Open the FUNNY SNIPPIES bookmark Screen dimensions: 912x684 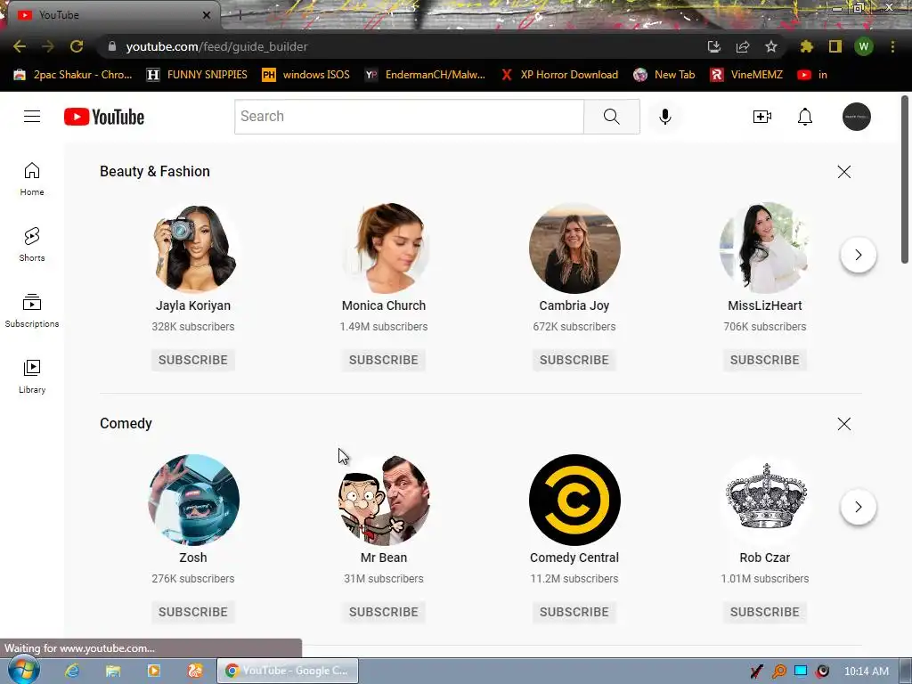tap(197, 75)
